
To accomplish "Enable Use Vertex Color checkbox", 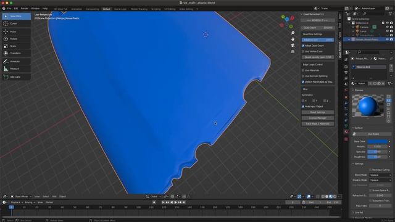I will pos(303,51).
